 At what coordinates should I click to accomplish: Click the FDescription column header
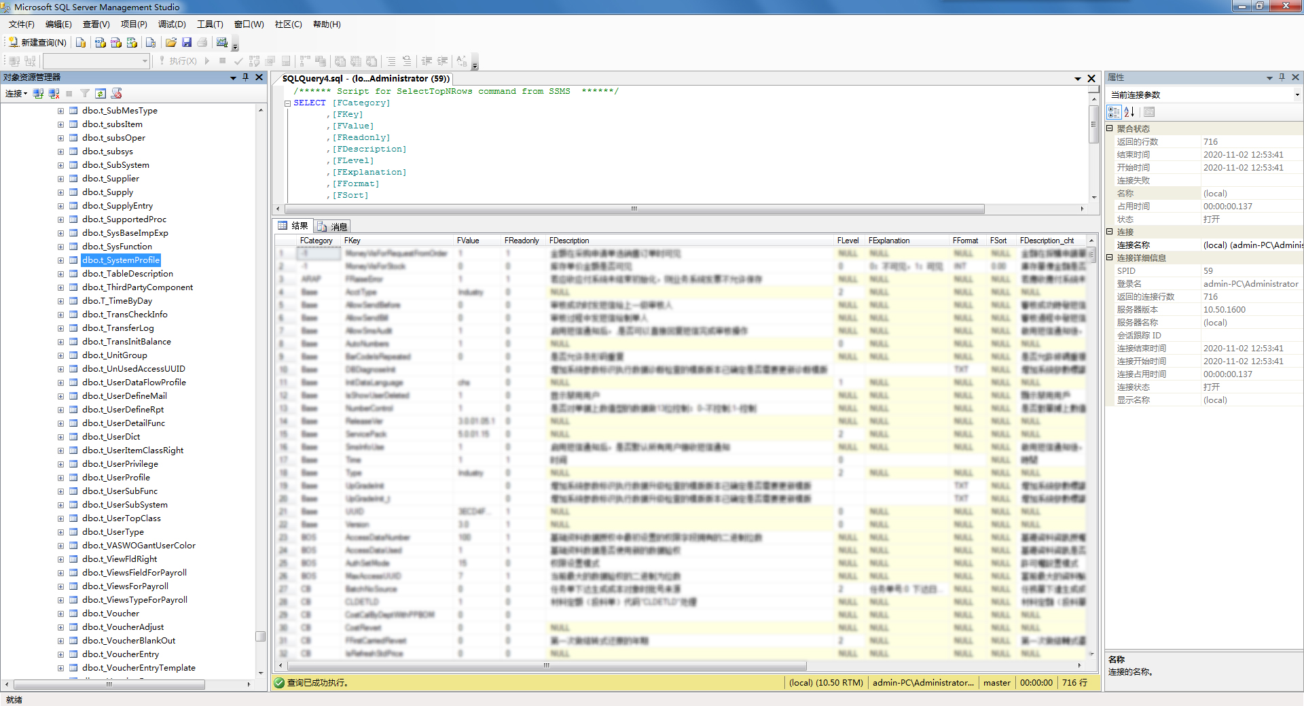point(569,241)
